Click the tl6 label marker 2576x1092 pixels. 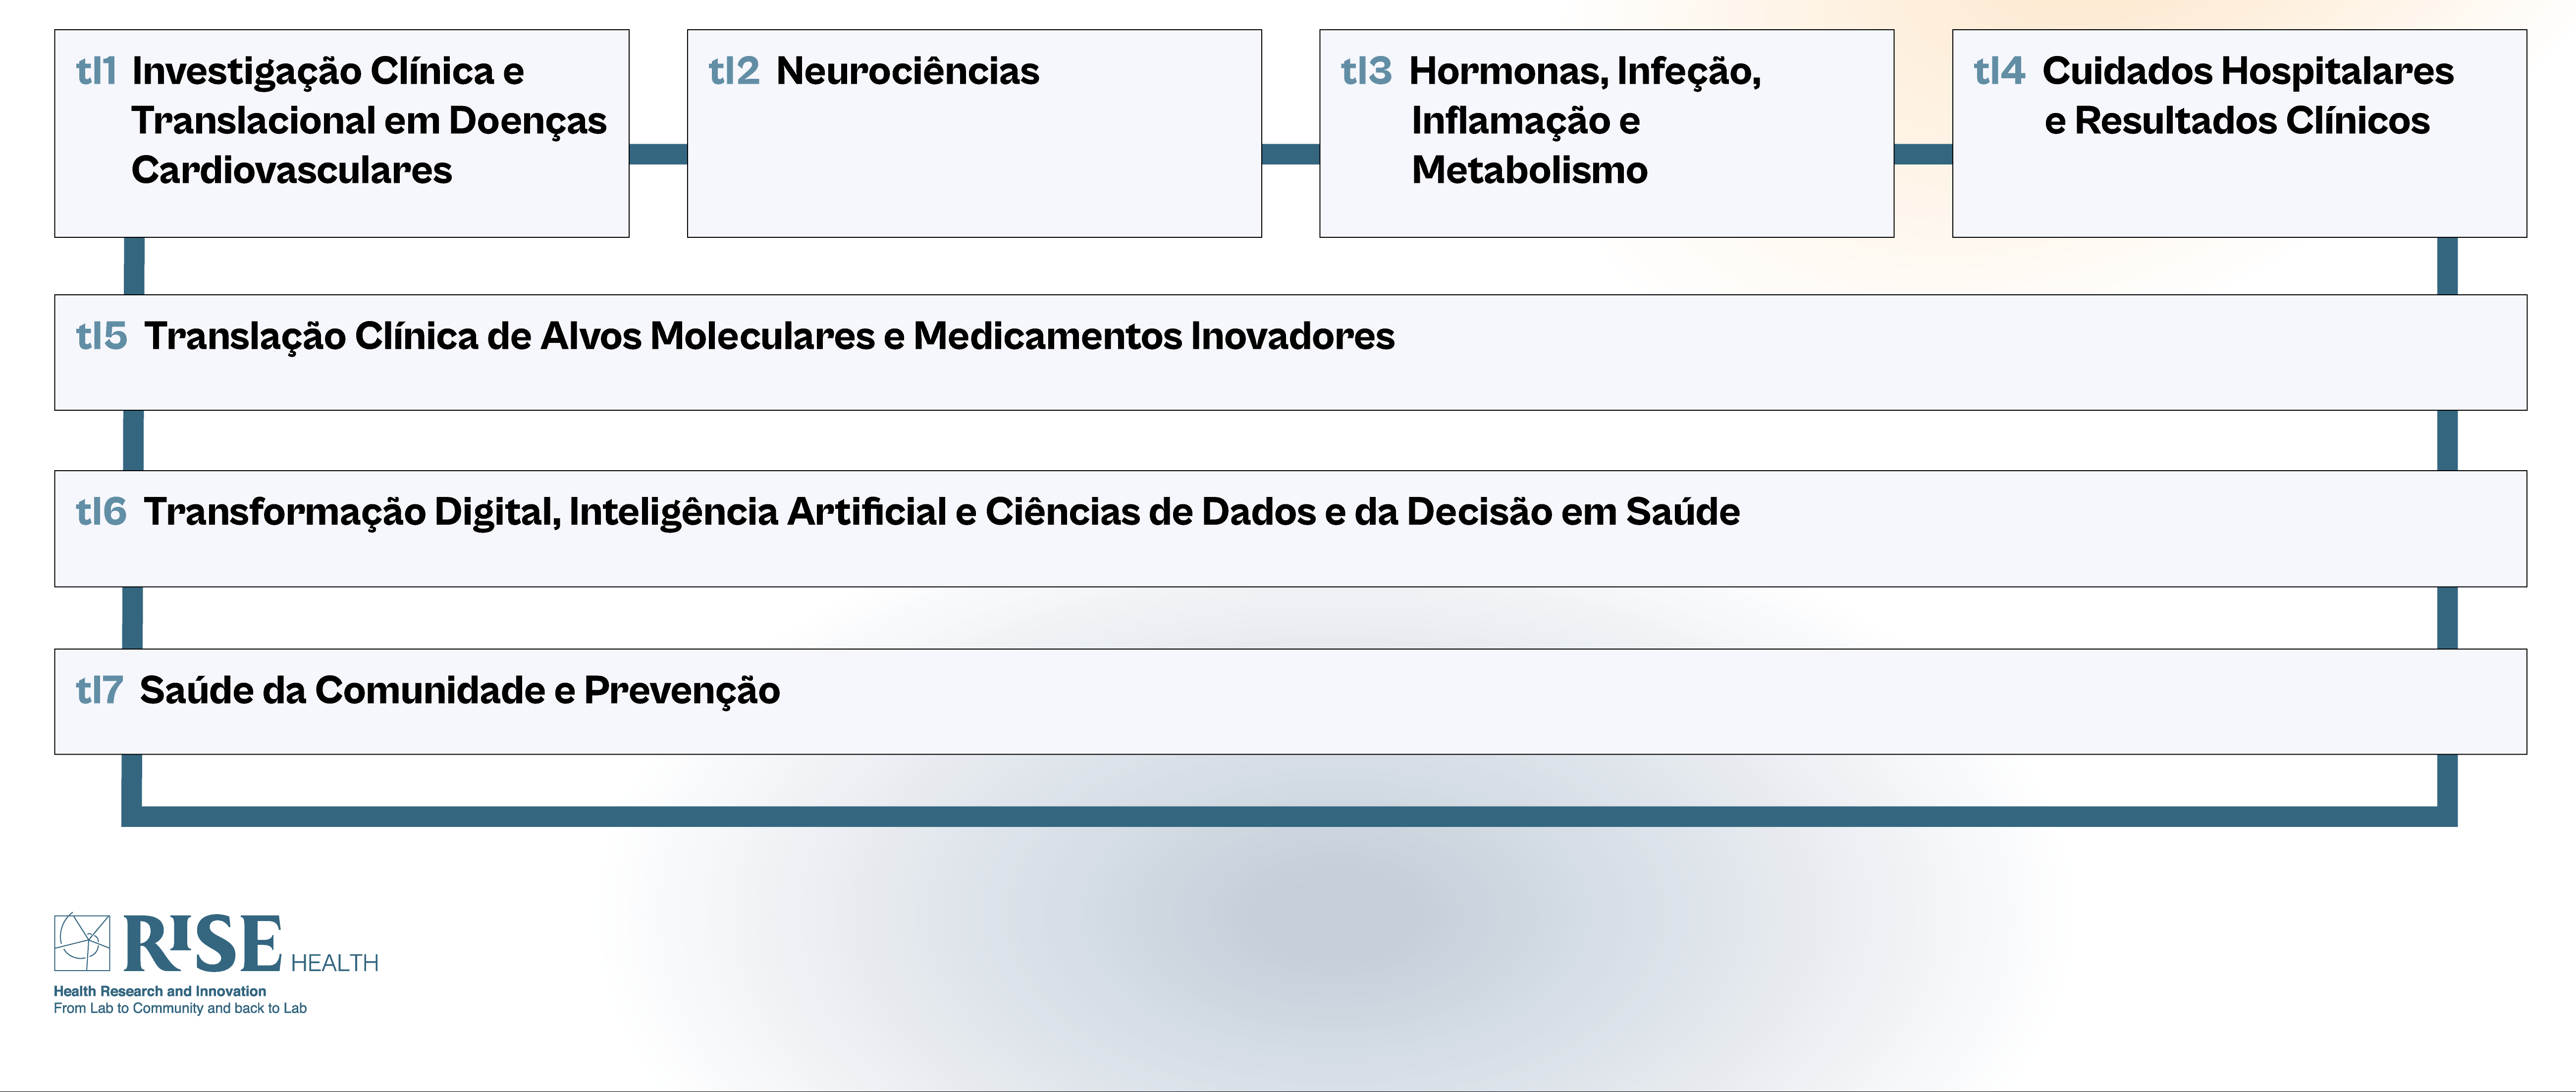(101, 512)
